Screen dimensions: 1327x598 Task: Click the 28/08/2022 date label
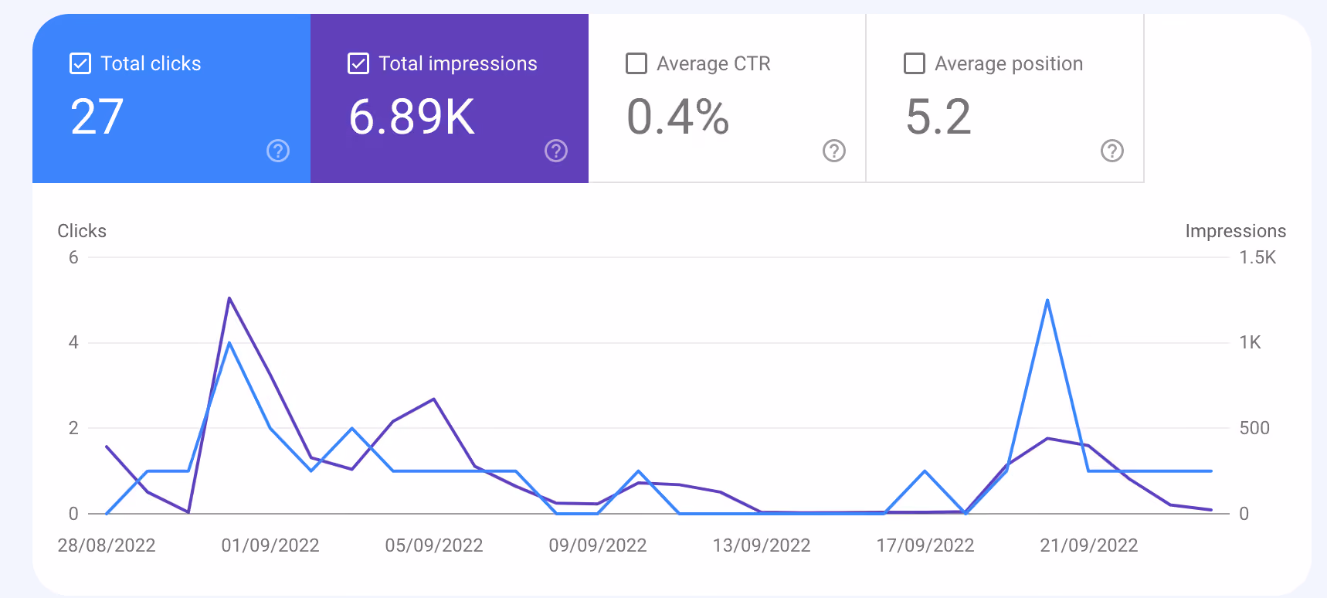(x=107, y=545)
